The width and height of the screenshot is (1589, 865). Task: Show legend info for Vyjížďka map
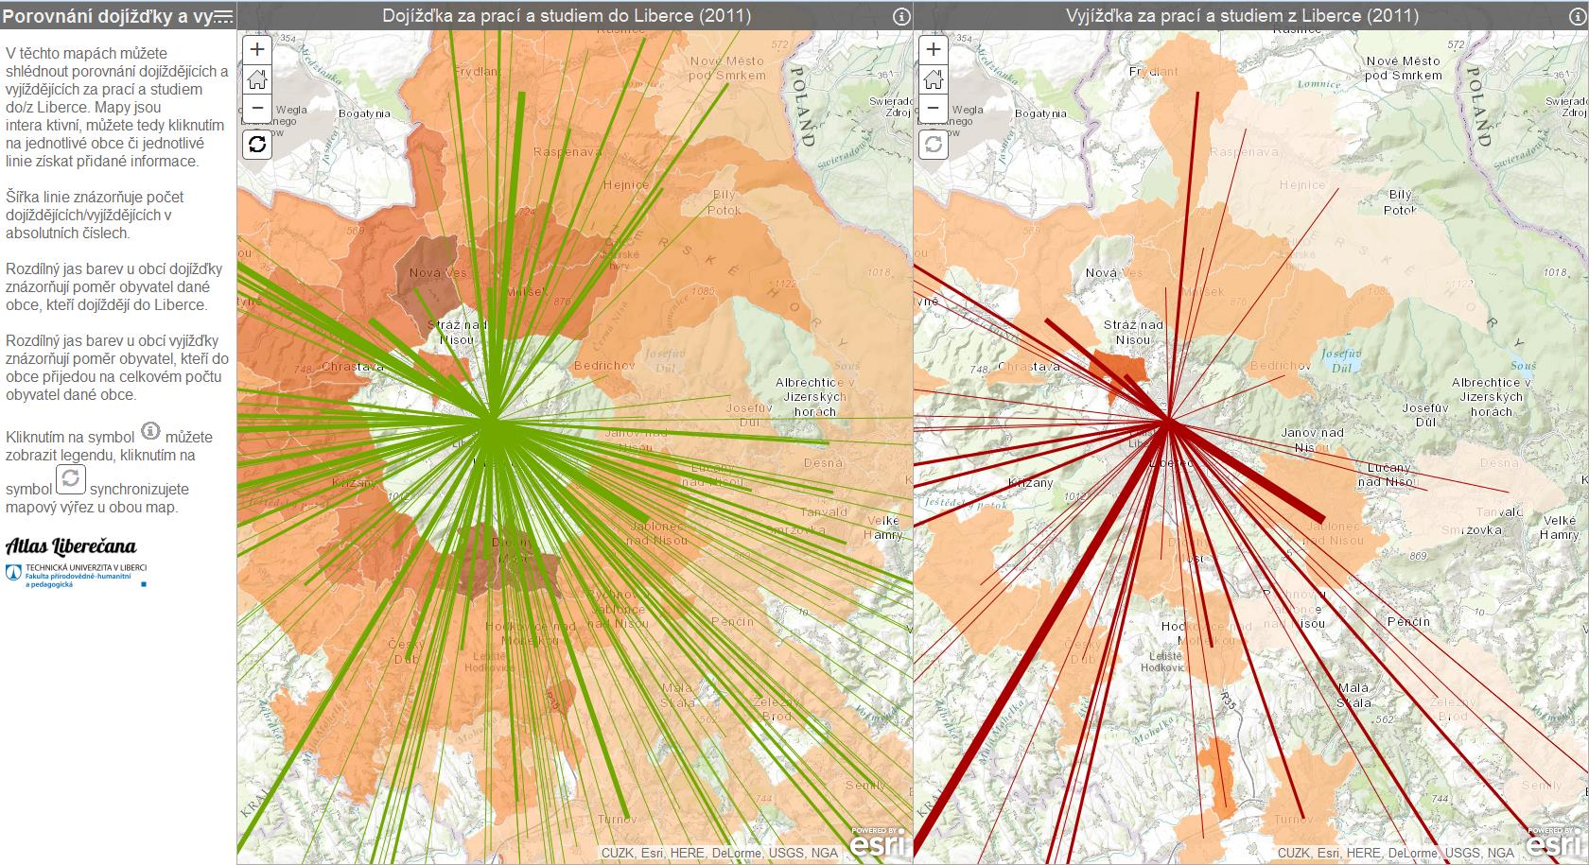[1579, 16]
